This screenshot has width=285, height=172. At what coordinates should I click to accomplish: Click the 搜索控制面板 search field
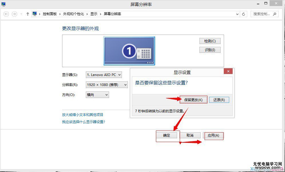coord(264,14)
